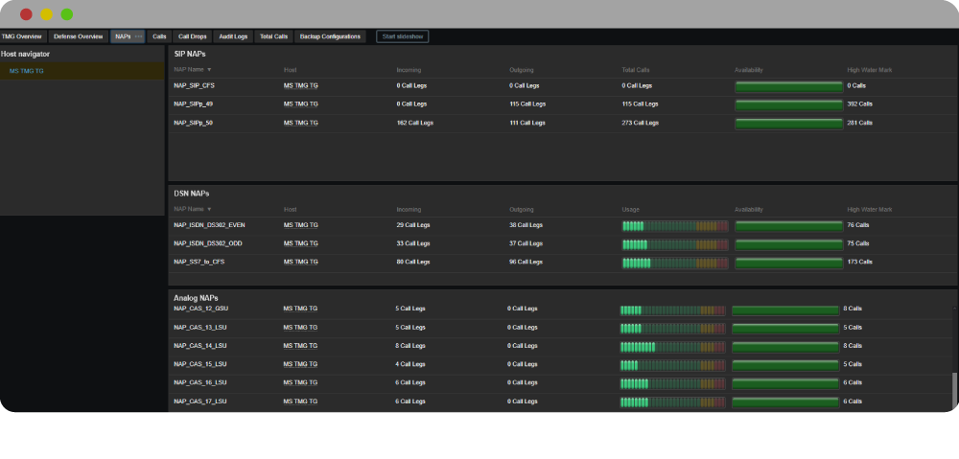Click the red window close dot
Image resolution: width=959 pixels, height=459 pixels.
(26, 14)
